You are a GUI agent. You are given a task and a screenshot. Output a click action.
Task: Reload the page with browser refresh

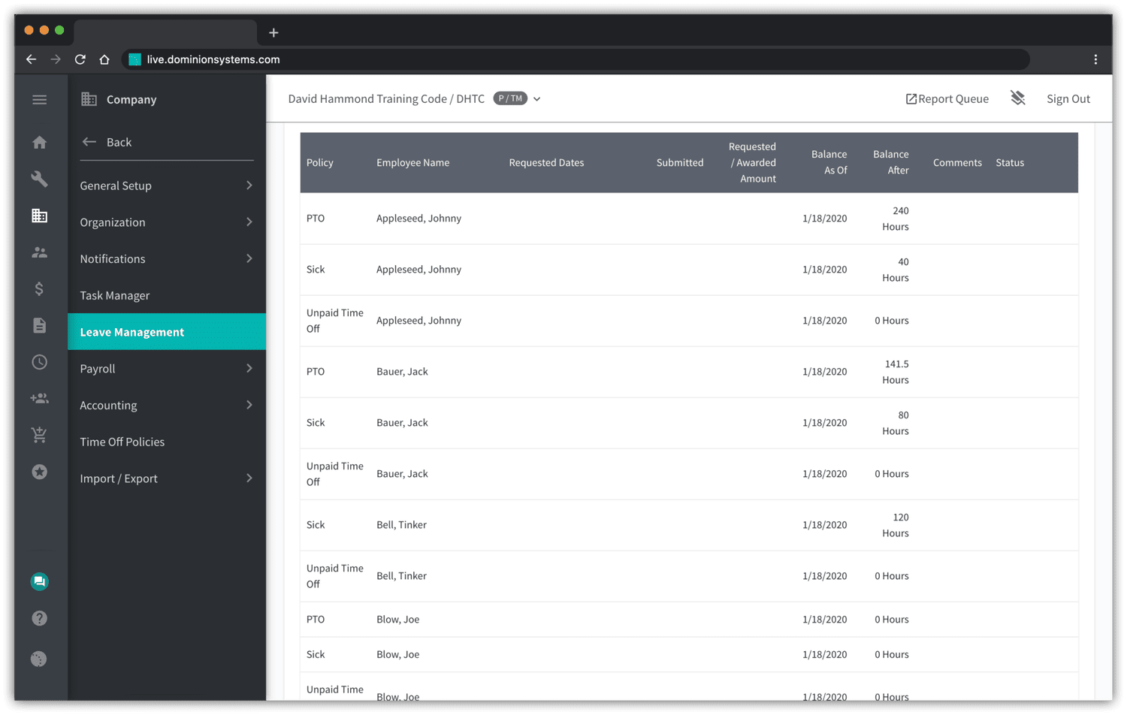(x=80, y=59)
